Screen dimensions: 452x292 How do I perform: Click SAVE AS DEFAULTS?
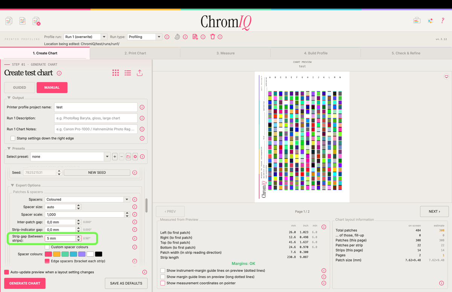126,283
